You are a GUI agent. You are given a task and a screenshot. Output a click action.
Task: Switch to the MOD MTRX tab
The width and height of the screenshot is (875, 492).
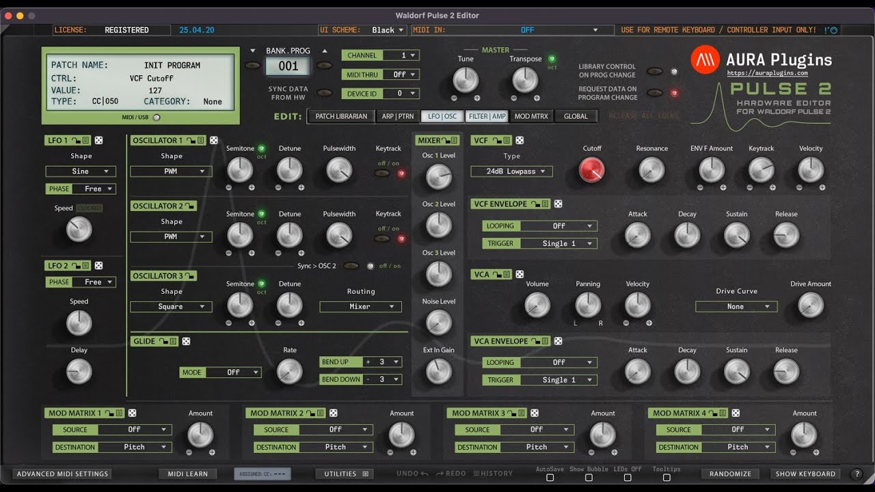(531, 116)
